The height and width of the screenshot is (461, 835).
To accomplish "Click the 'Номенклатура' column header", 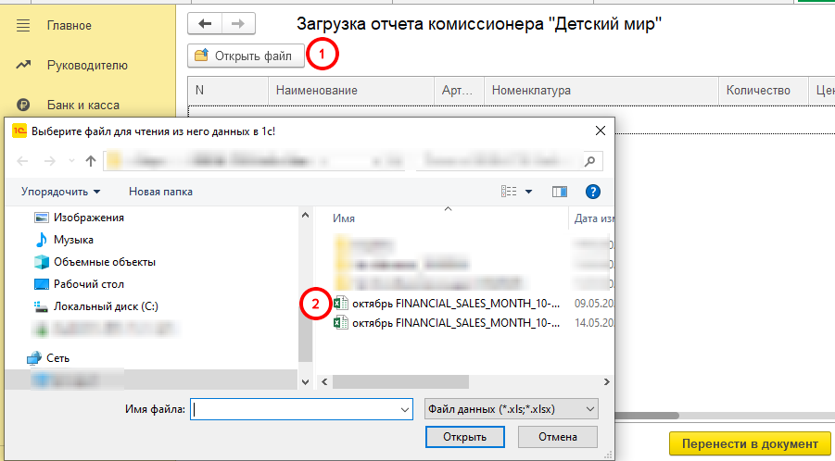I will coord(601,91).
